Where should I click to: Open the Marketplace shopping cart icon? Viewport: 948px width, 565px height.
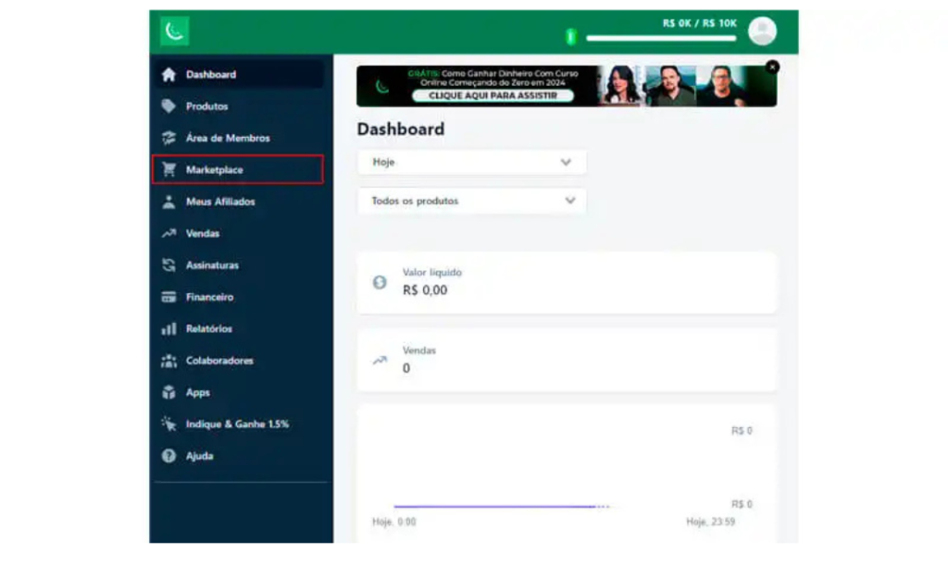(168, 170)
